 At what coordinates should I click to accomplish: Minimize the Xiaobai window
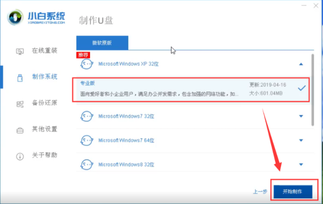pos(304,6)
